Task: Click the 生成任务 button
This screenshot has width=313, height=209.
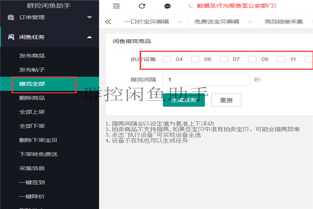Action: coord(184,100)
